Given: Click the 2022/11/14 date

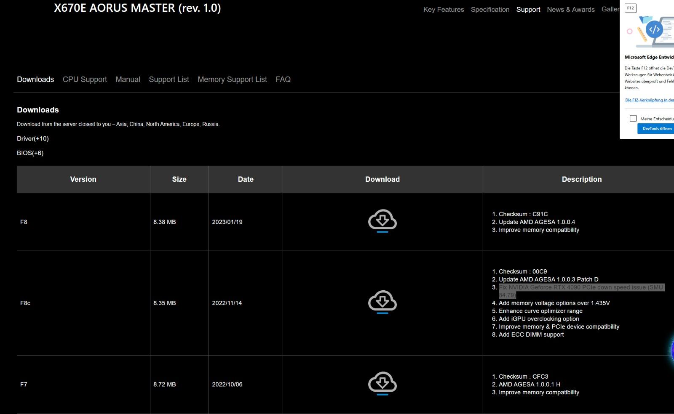Looking at the screenshot, I should (x=227, y=303).
